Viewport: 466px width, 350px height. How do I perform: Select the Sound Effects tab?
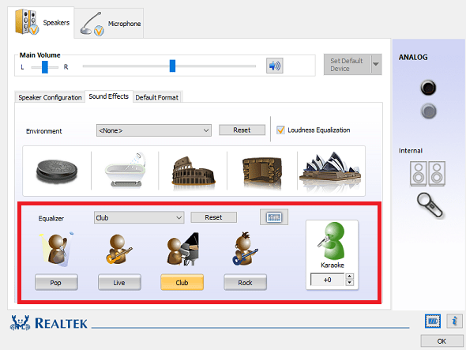[x=108, y=96]
